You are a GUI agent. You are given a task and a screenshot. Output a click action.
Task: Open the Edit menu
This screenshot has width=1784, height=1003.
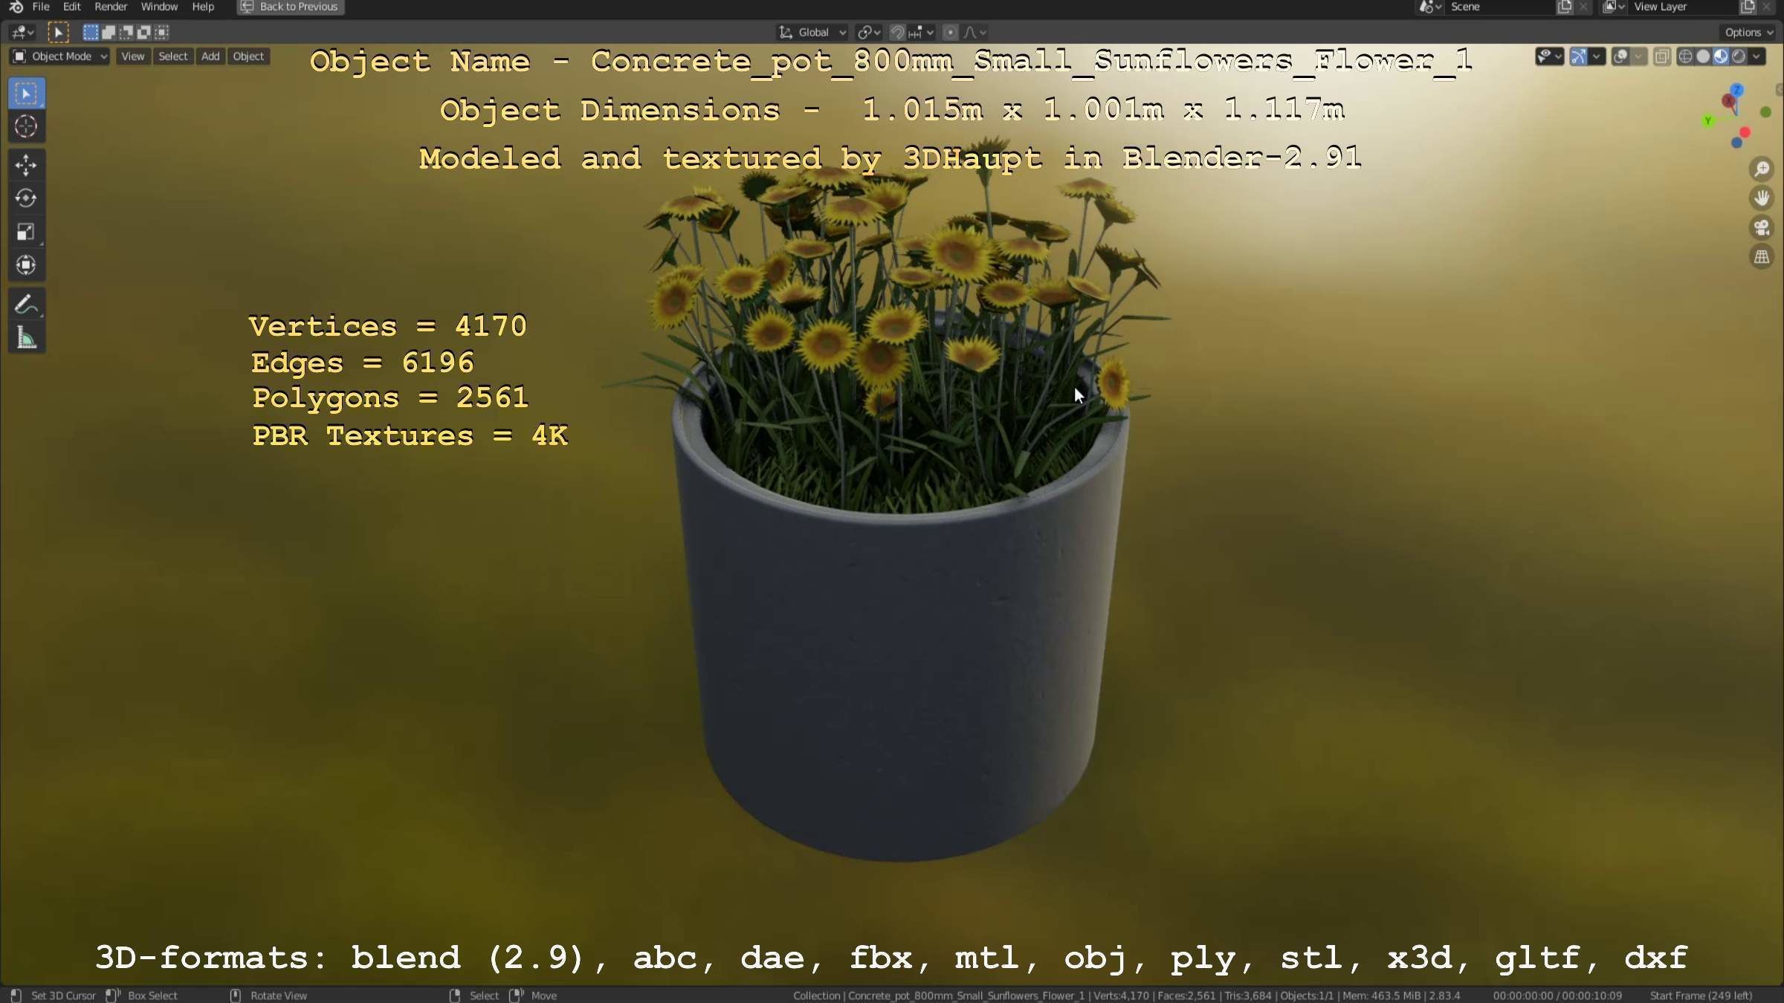71,7
